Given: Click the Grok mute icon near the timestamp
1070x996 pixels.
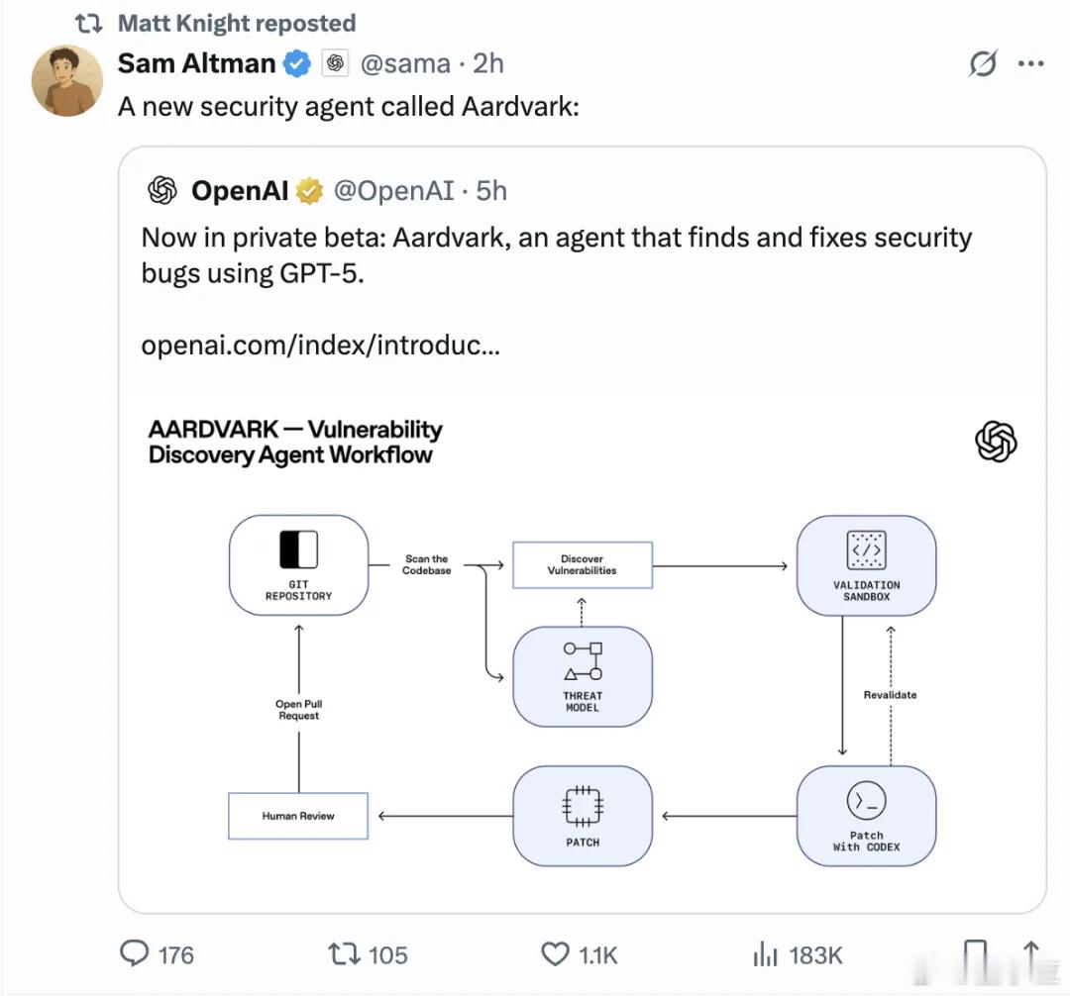Looking at the screenshot, I should pos(982,63).
